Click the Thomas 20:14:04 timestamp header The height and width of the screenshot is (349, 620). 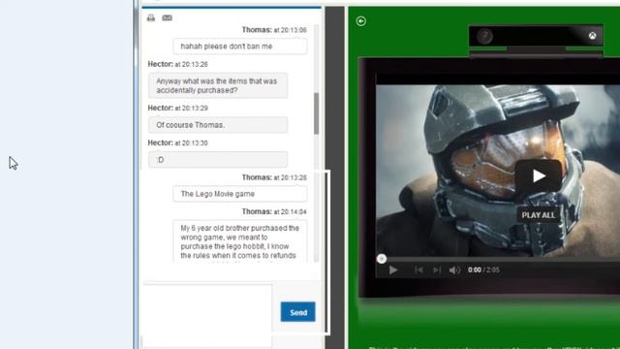[x=274, y=212]
